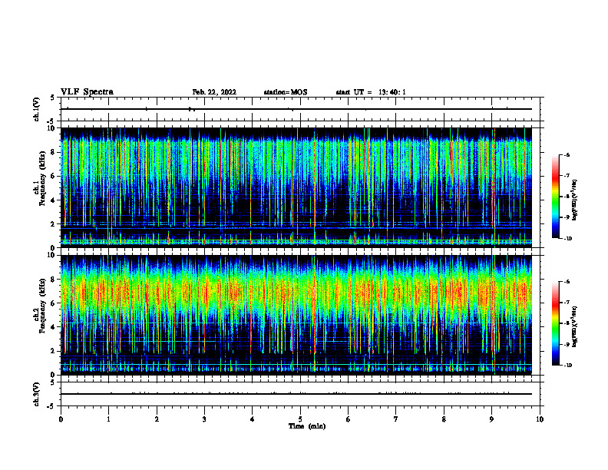Screen dimensions: 608x470
Task: Click the ch.2 frequency tick label "8"
Action: coord(53,280)
